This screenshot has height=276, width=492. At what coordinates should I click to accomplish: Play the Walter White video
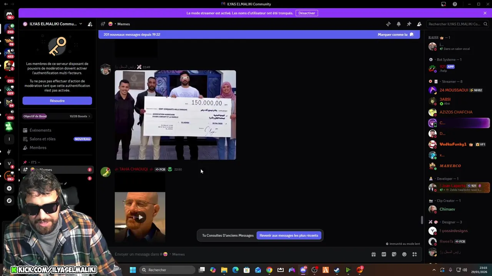click(140, 217)
